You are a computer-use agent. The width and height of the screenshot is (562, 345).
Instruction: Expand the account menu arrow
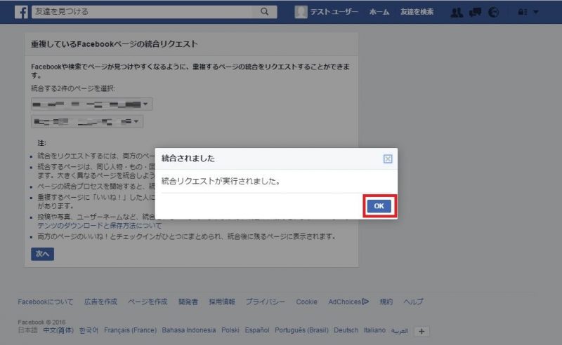coord(537,12)
